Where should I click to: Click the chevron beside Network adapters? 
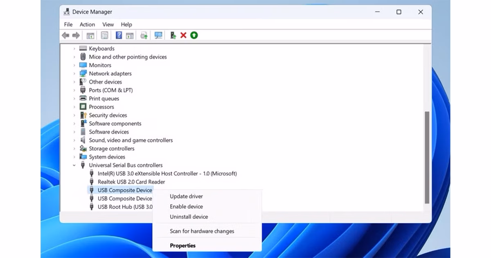pos(74,74)
